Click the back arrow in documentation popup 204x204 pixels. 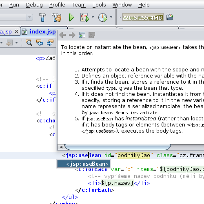coord(62,35)
